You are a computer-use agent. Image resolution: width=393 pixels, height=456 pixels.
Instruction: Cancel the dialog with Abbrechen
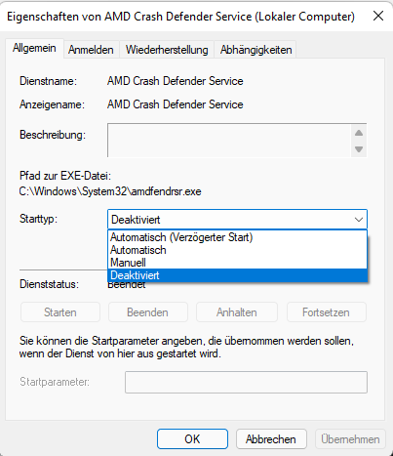(271, 439)
